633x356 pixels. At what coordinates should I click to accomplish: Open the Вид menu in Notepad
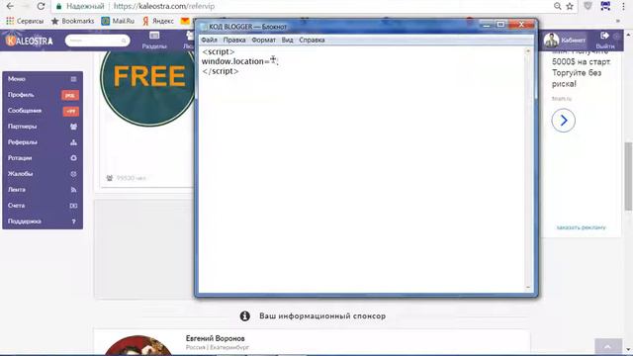point(287,40)
